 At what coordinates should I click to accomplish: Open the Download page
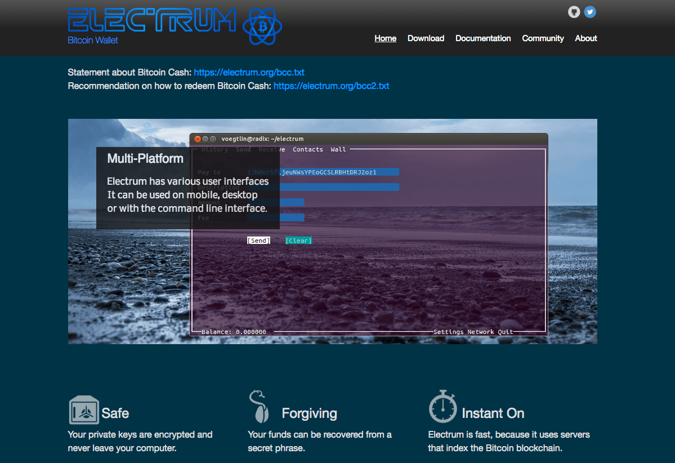(x=426, y=38)
